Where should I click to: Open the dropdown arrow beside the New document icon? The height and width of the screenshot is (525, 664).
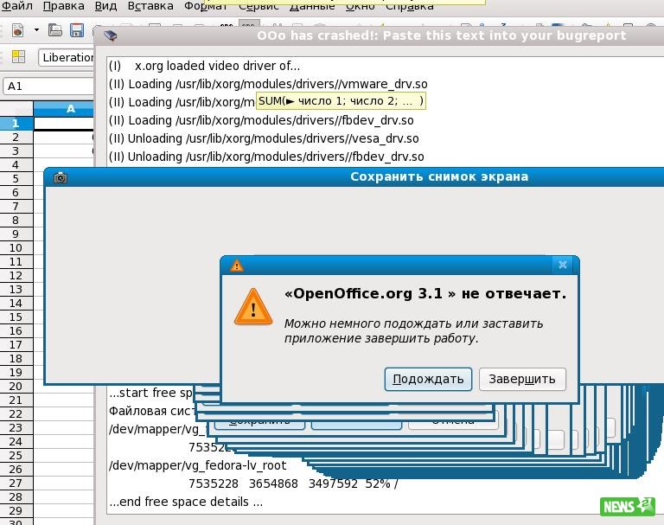(37, 30)
